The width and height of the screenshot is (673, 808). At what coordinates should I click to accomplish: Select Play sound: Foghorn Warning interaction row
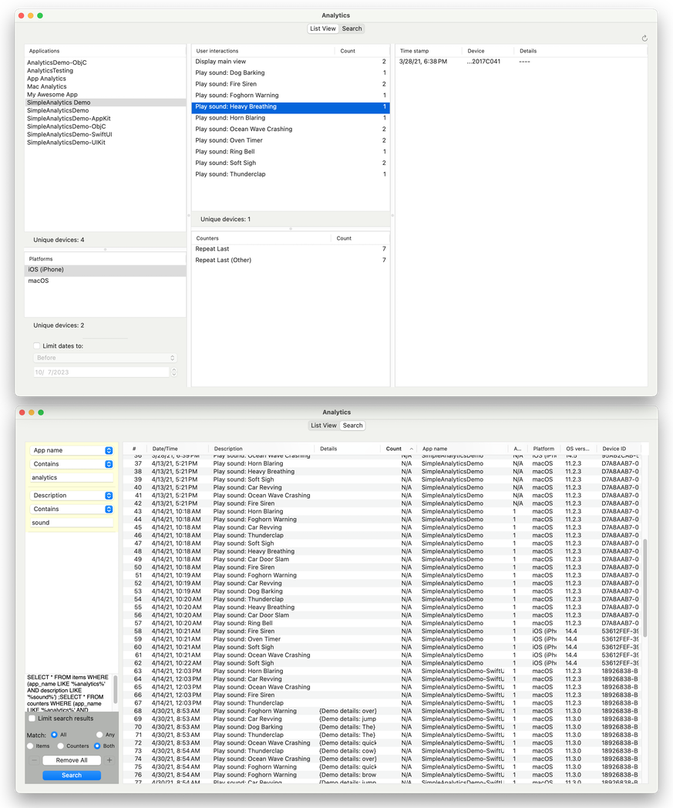291,96
